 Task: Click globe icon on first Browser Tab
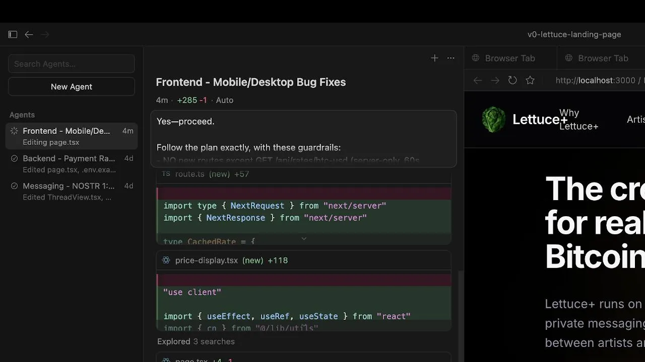(x=475, y=58)
